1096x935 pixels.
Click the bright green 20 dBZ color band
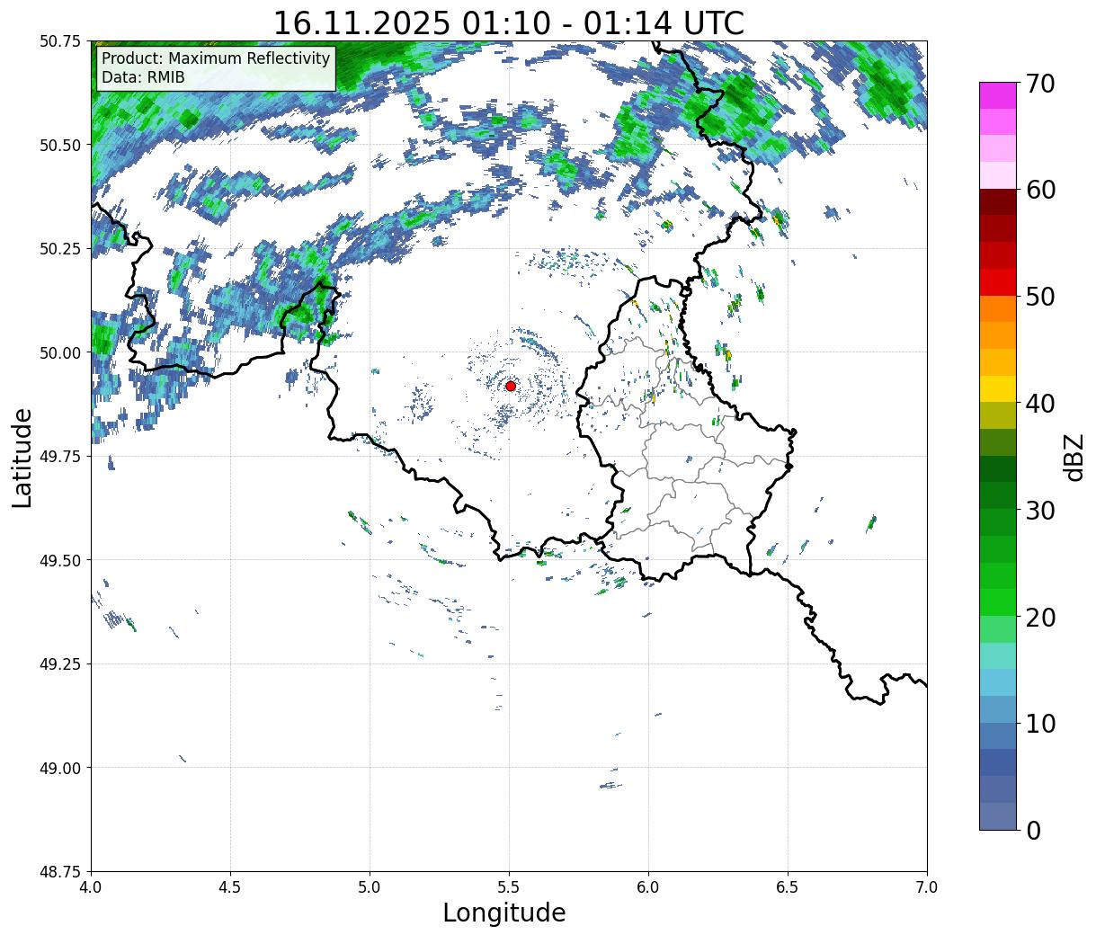(998, 602)
